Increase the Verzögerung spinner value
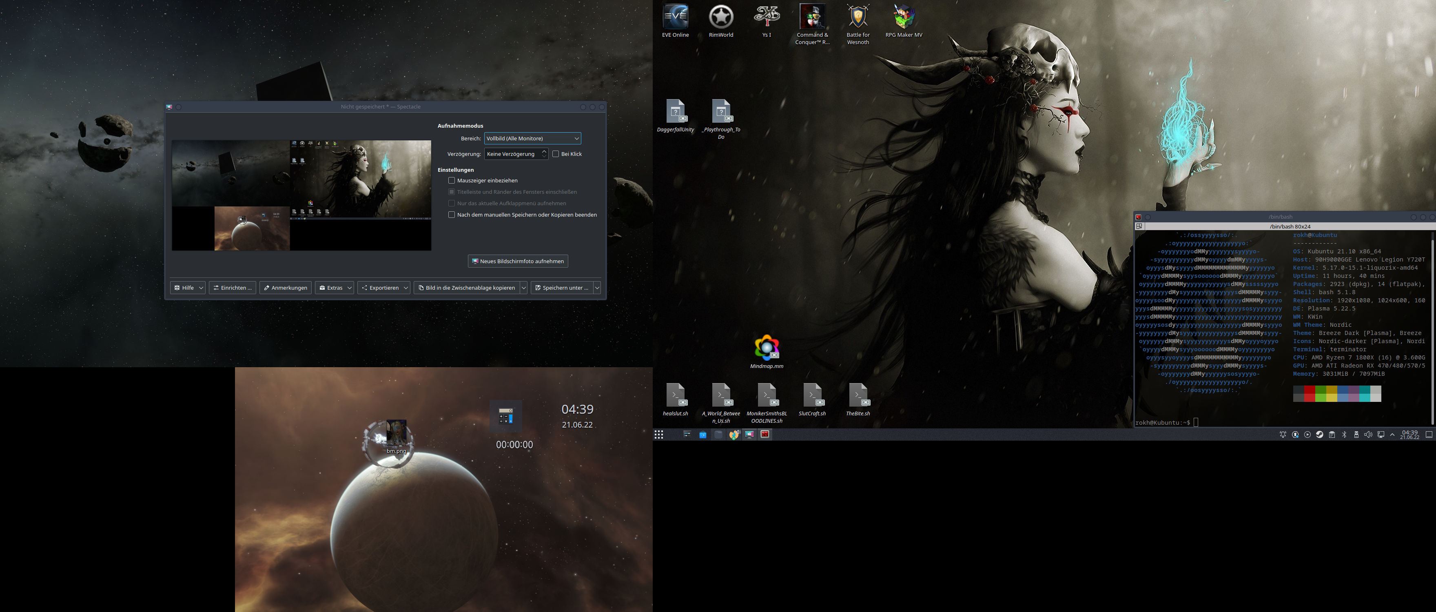This screenshot has width=1436, height=612. (x=544, y=151)
